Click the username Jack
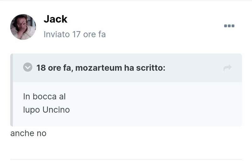The image size is (252, 161). pyautogui.click(x=55, y=19)
